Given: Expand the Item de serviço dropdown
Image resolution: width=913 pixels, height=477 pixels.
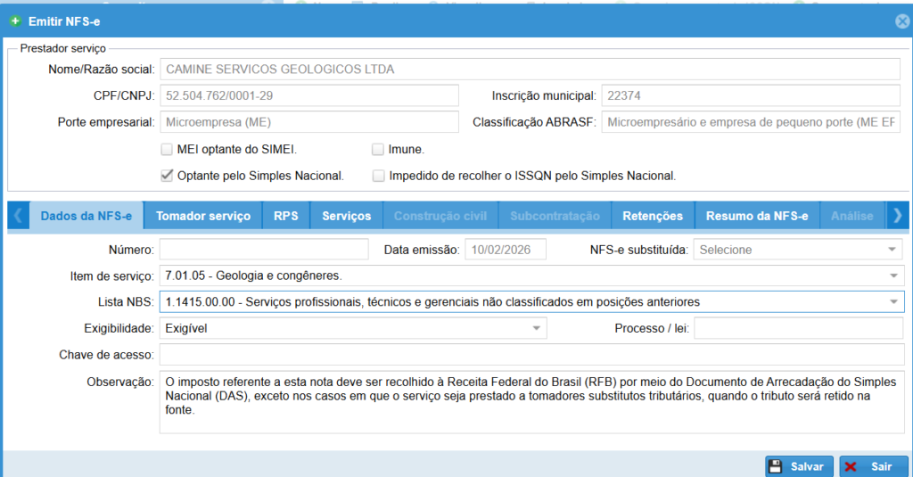Looking at the screenshot, I should [x=893, y=276].
